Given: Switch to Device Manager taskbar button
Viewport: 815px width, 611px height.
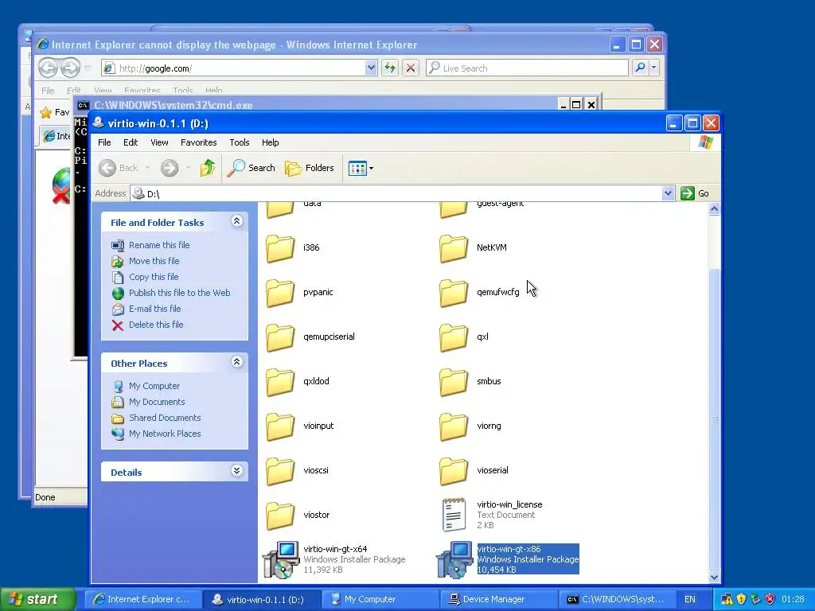Looking at the screenshot, I should coord(499,599).
